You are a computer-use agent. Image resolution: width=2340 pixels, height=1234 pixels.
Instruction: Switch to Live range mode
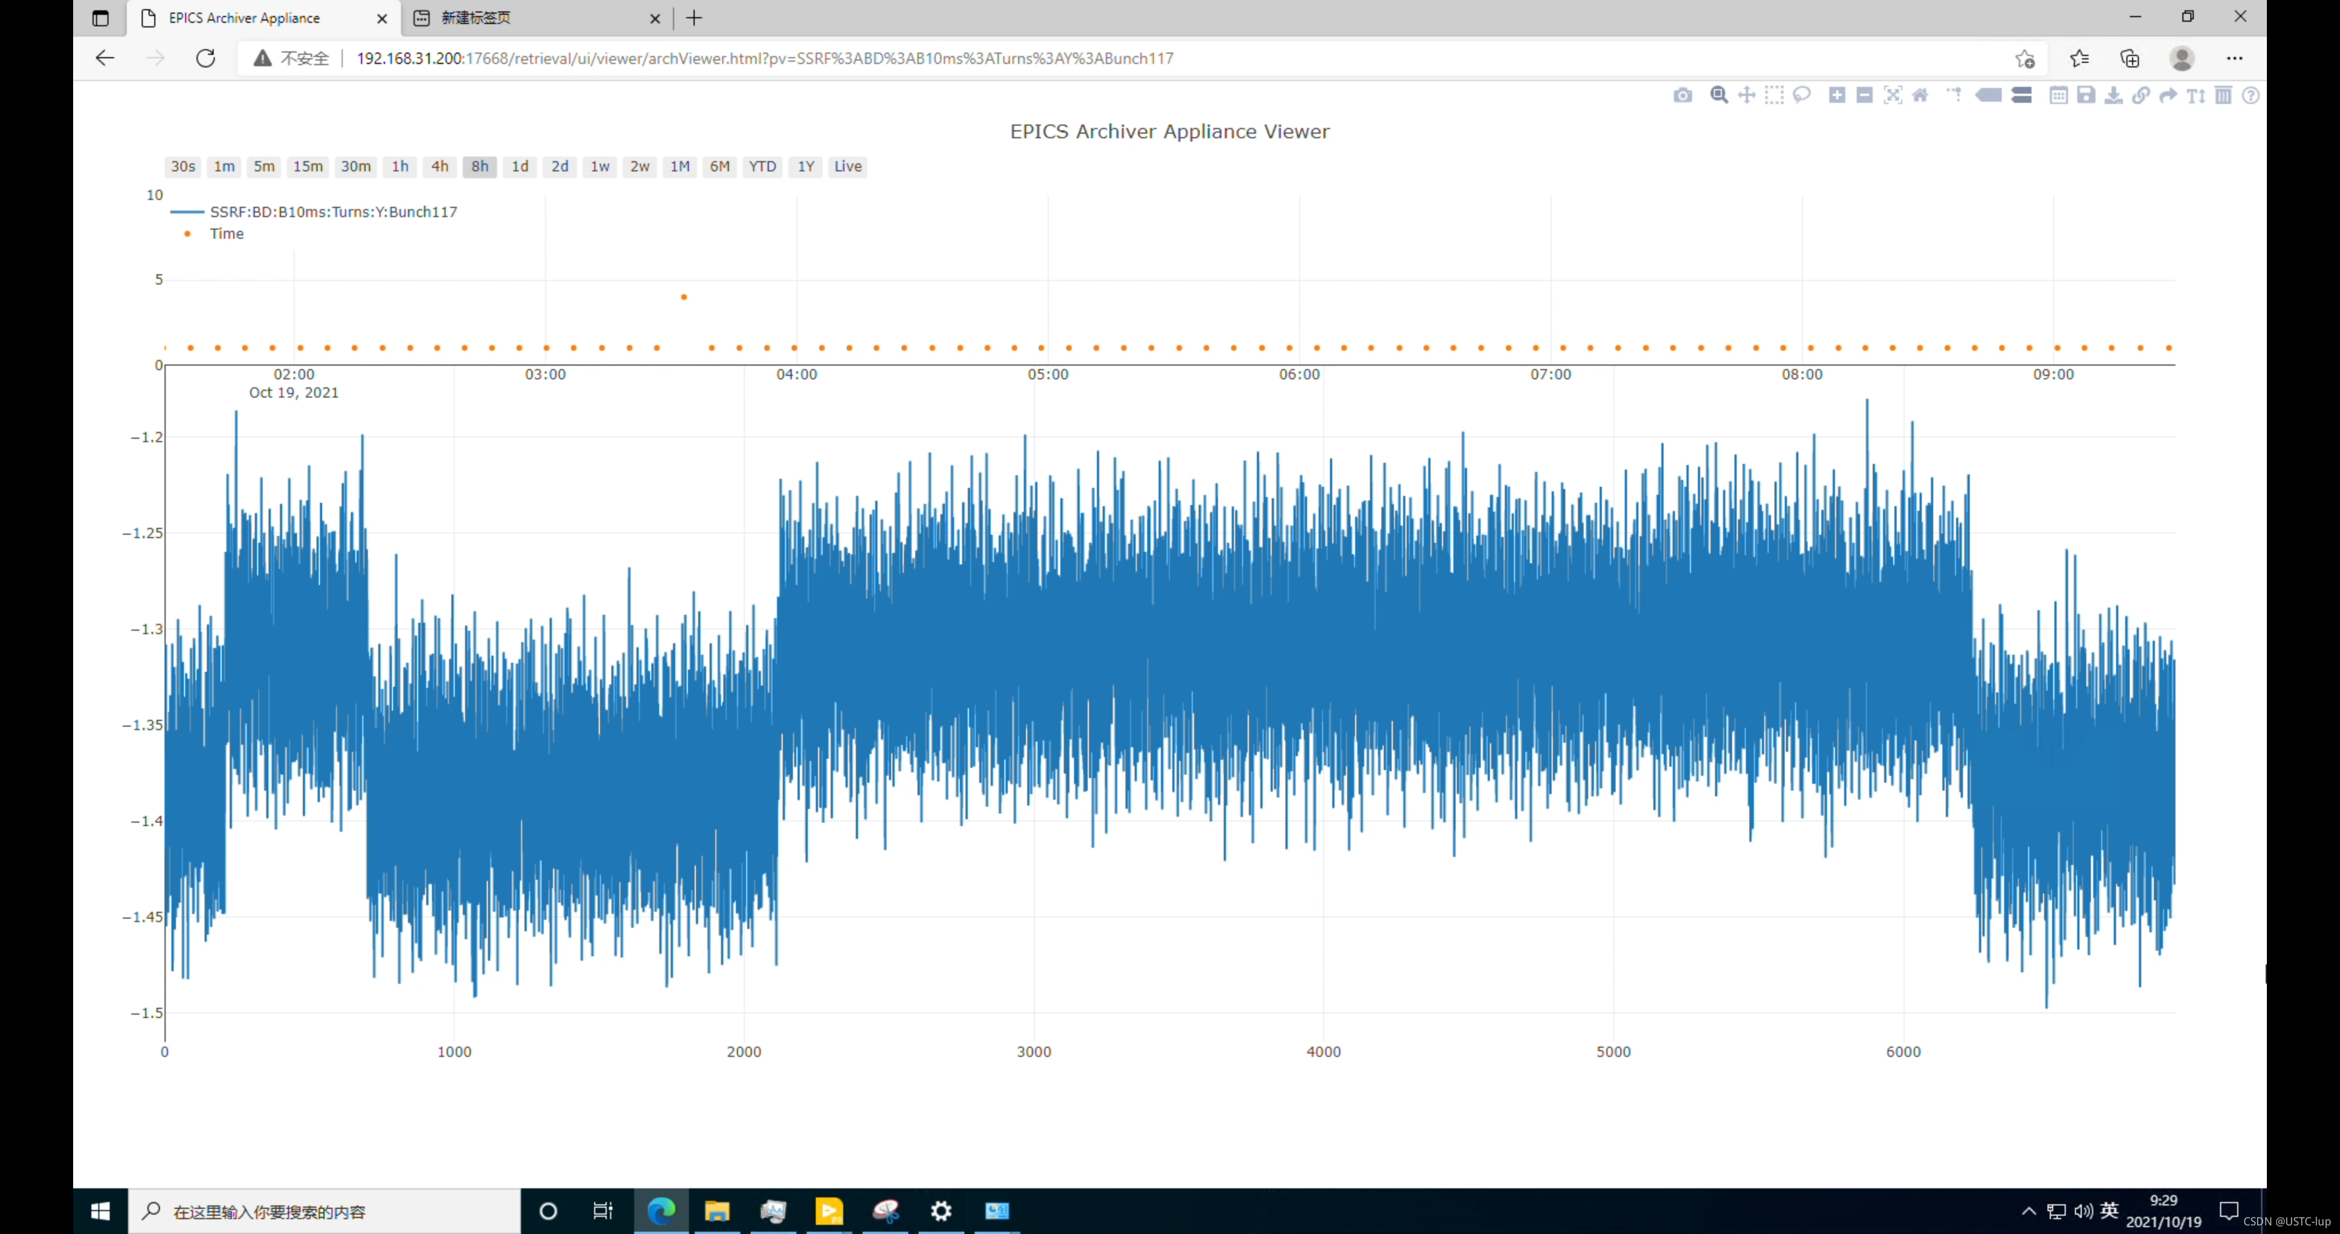(848, 166)
